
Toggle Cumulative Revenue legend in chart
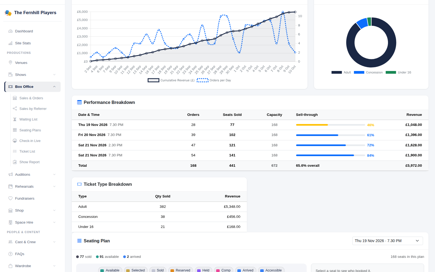171,80
